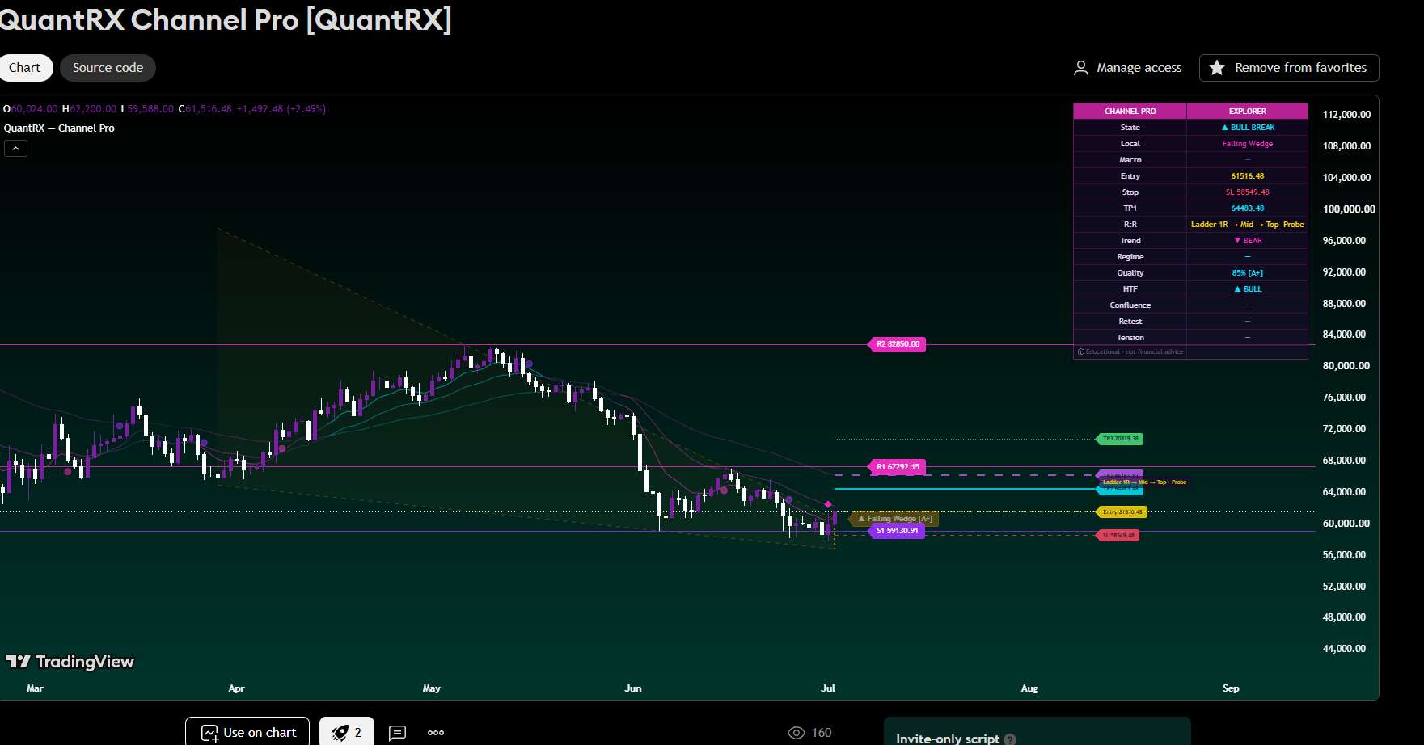Open comments with the speech bubble icon
The image size is (1424, 745).
coord(398,732)
